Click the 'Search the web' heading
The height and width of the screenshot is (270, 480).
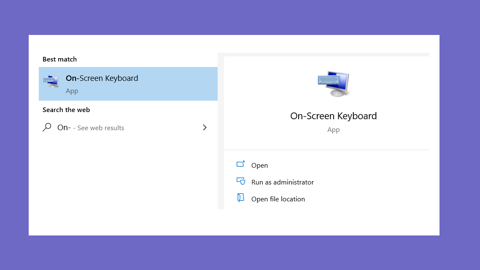tap(66, 110)
